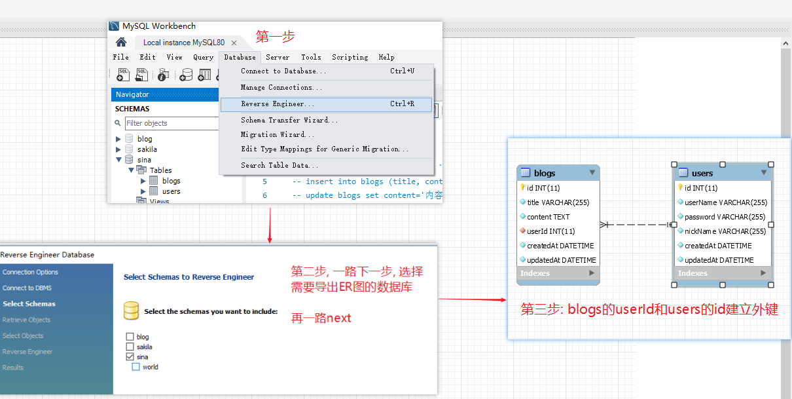Open the object inspector toolbar icon
Image resolution: width=792 pixels, height=399 pixels.
pos(163,75)
